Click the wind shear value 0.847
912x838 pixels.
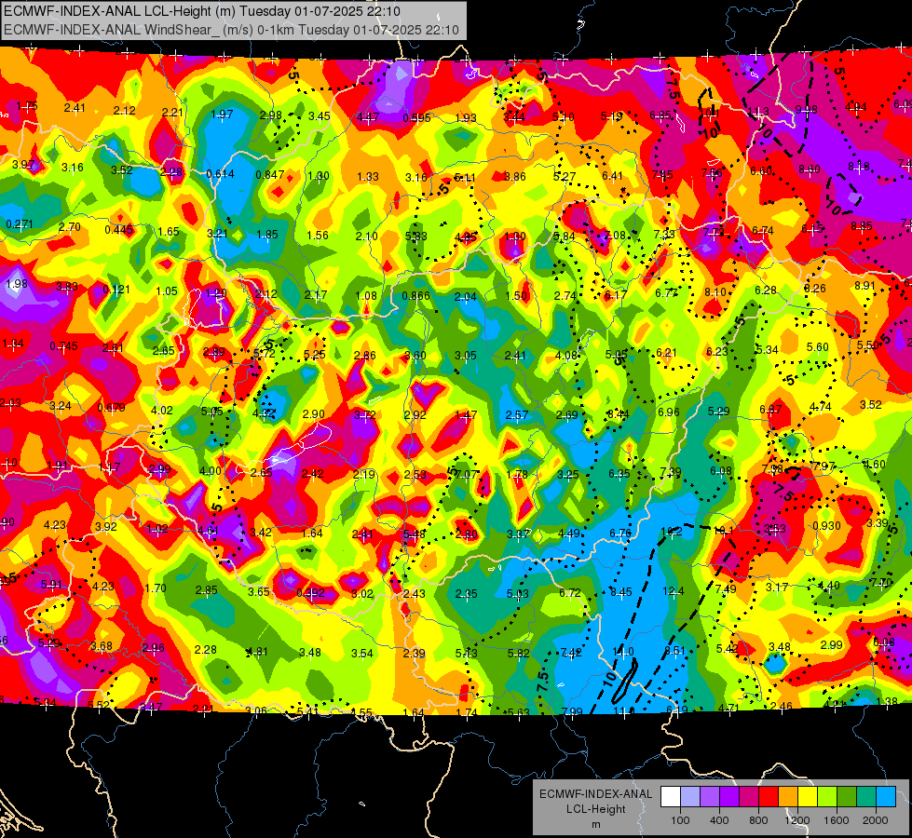(270, 174)
